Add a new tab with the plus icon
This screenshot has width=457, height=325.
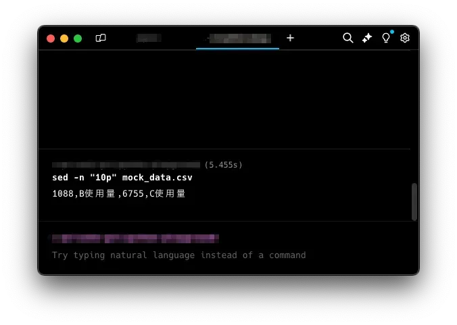point(290,38)
